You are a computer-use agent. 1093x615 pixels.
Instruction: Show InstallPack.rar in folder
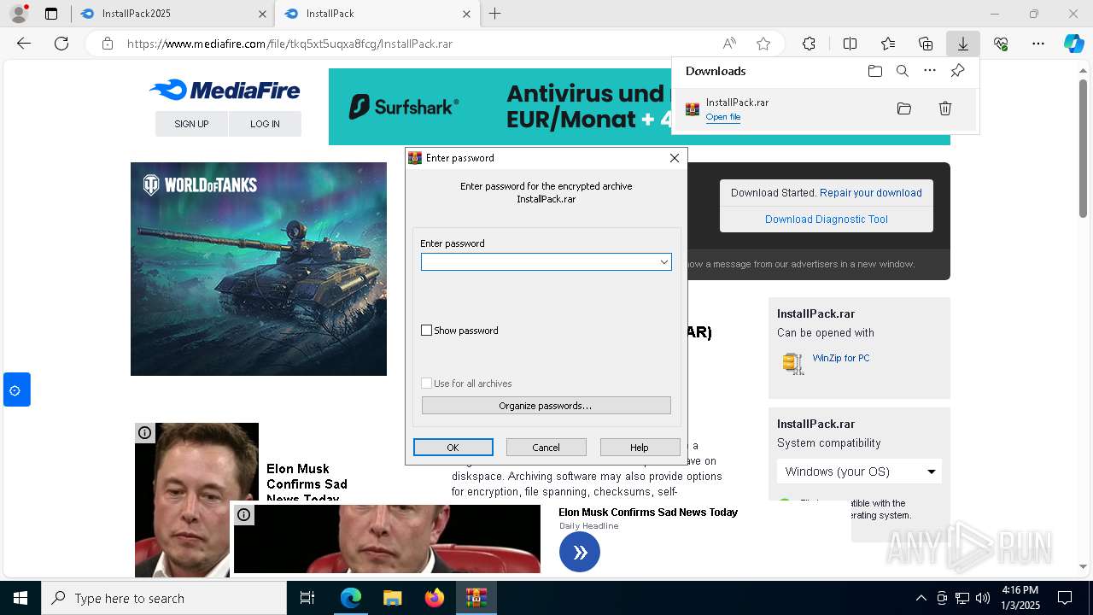(904, 108)
